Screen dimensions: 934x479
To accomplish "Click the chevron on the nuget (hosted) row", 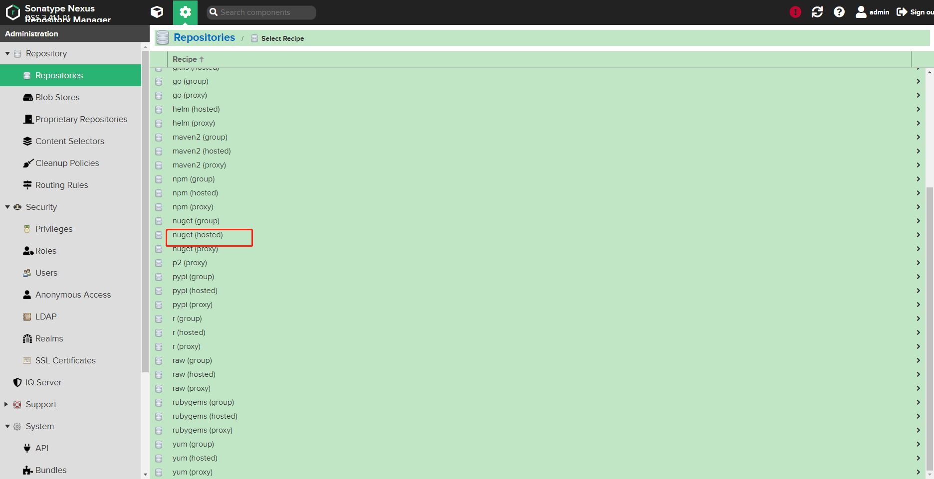I will pos(918,235).
